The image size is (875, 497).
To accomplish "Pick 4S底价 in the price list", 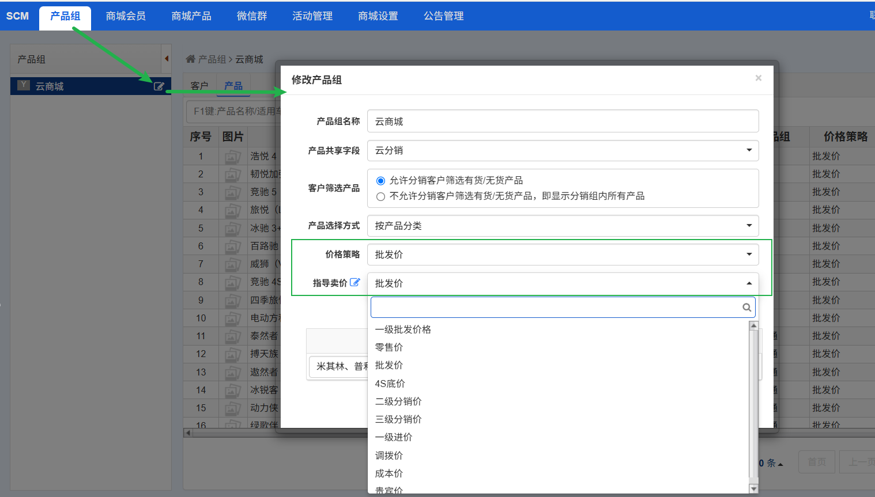I will (x=390, y=384).
